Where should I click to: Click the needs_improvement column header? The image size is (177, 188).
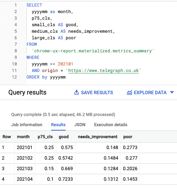coord(98,137)
